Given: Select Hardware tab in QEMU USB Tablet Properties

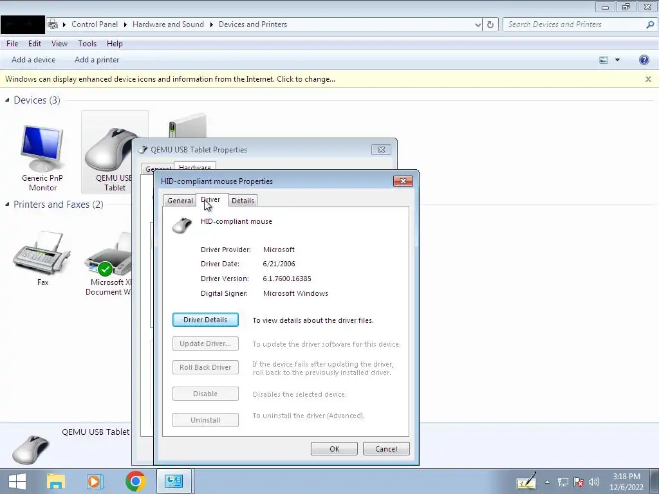Looking at the screenshot, I should click(194, 167).
